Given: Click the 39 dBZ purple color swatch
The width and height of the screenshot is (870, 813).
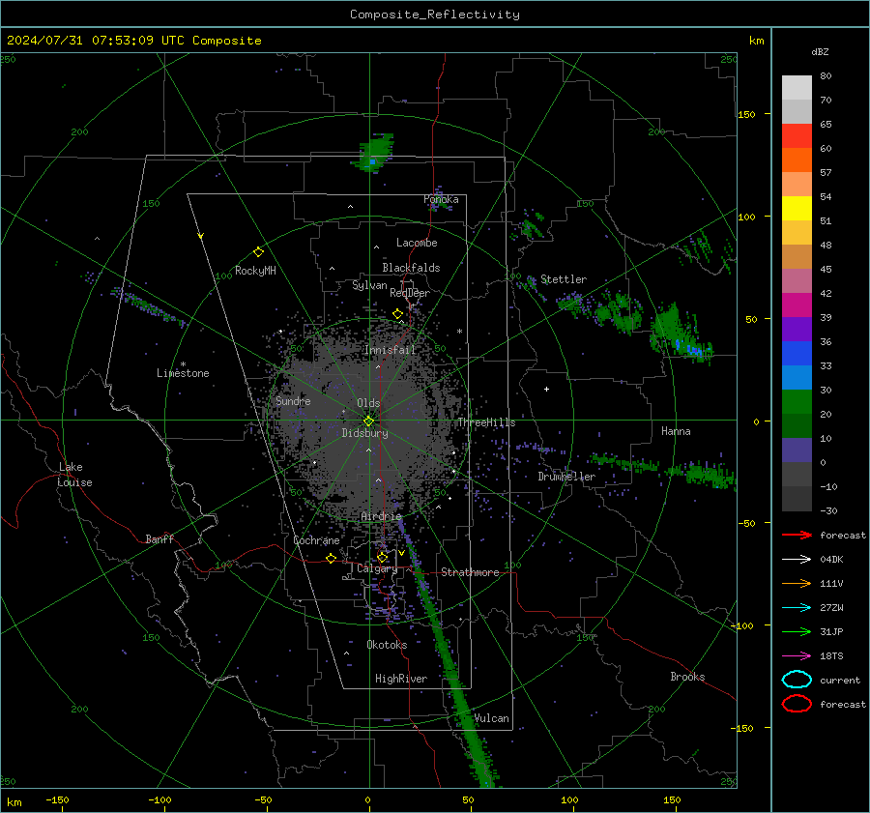Looking at the screenshot, I should [x=797, y=329].
